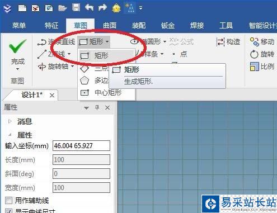The height and width of the screenshot is (213, 277).
Task: Switch to the 设计1* document tab
Action: click(x=32, y=95)
